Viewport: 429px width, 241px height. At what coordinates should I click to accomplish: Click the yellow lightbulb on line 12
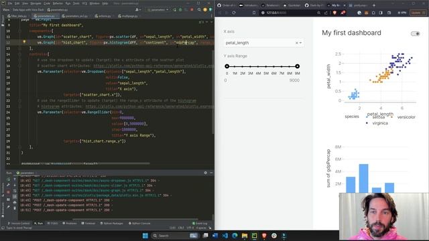coord(24,42)
